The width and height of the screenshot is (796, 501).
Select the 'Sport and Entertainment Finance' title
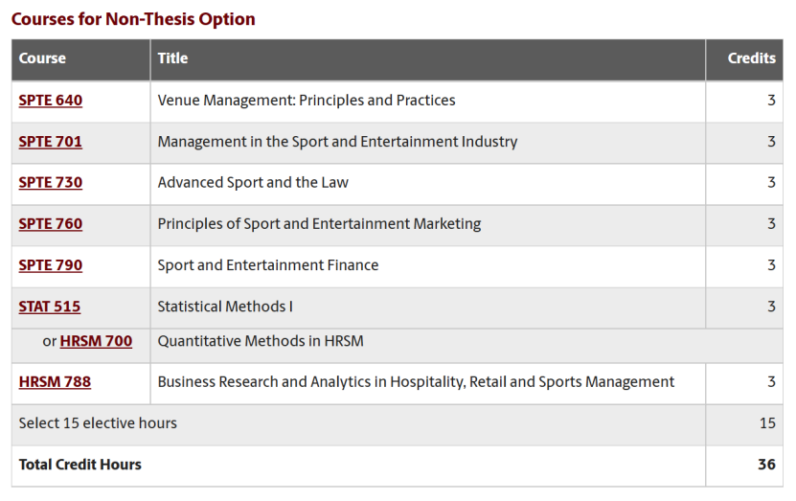click(x=268, y=265)
